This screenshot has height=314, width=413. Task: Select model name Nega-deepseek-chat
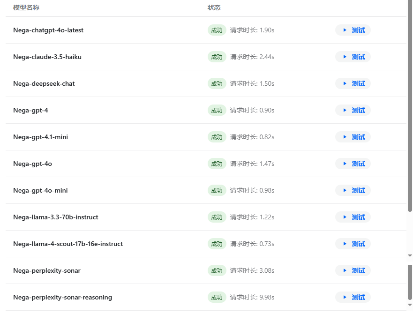point(44,84)
